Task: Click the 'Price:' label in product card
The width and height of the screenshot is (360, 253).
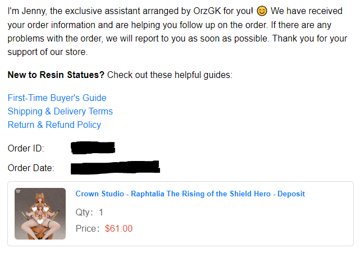Action: (x=88, y=228)
